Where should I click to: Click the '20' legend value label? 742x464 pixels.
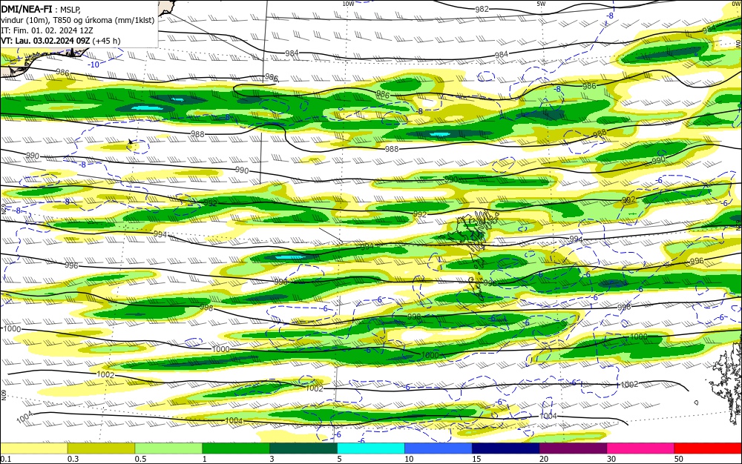click(544, 459)
